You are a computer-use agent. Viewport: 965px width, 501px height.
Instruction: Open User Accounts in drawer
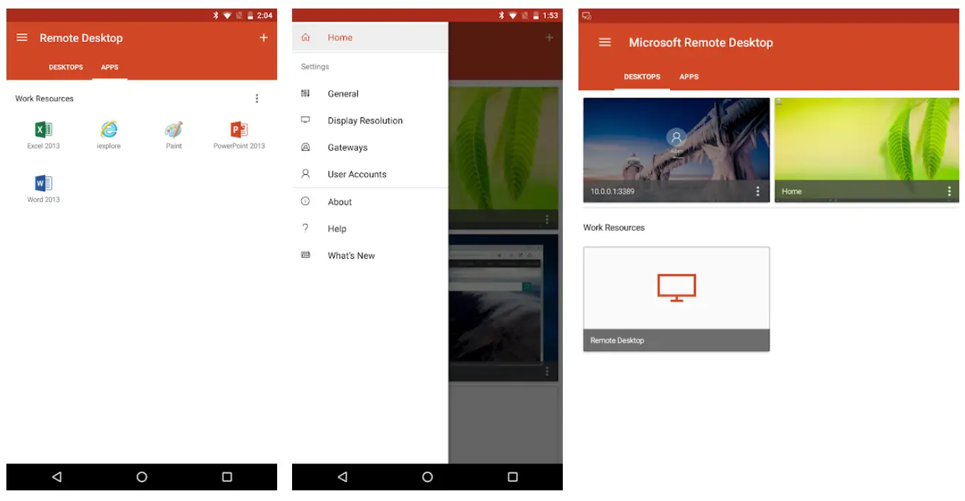point(370,174)
